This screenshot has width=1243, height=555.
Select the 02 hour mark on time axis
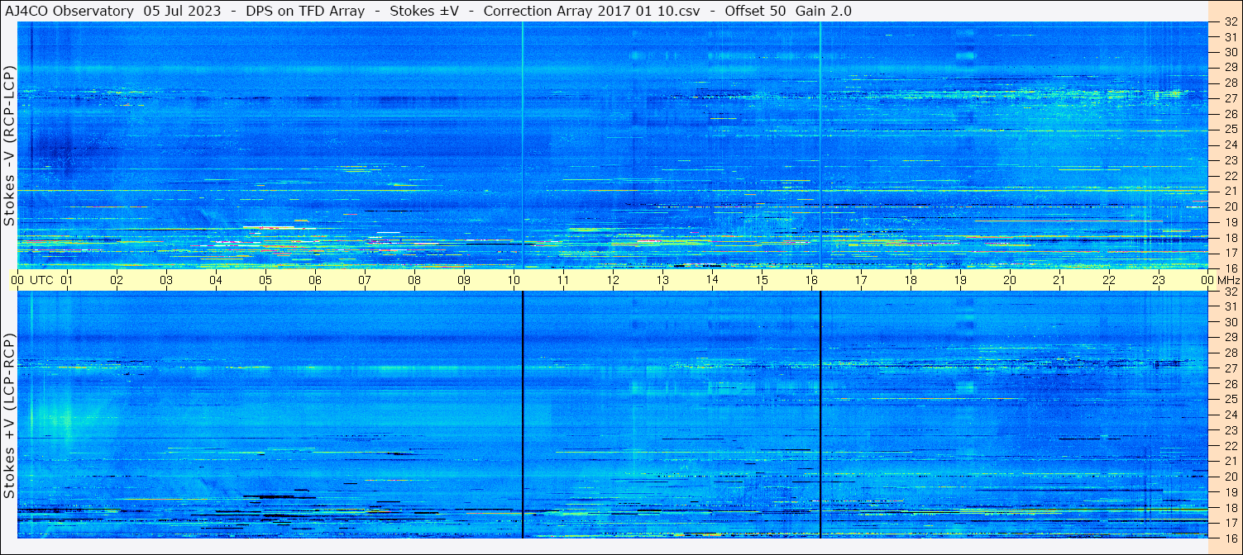pos(117,280)
